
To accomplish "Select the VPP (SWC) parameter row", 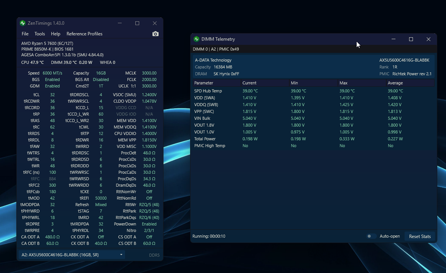I will [x=313, y=111].
